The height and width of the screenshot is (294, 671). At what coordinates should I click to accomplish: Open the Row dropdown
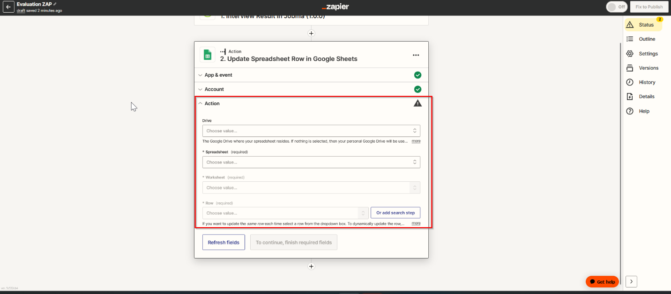click(285, 213)
